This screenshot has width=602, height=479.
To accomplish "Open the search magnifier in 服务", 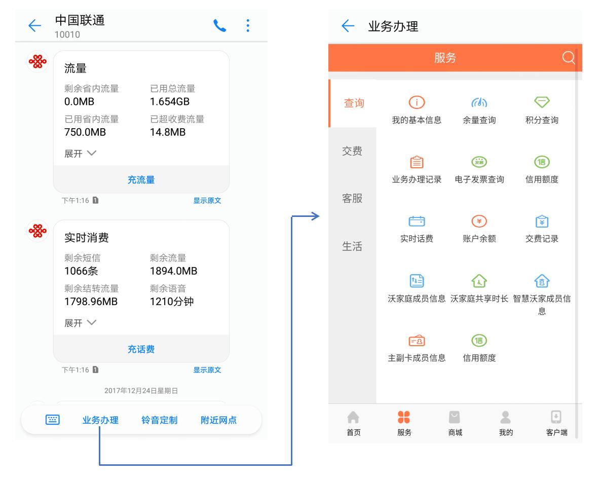I will [x=569, y=57].
